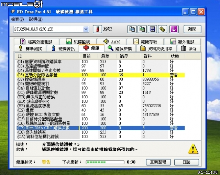Switch to 硬碟資訊 tab
The image size is (220, 175).
pyautogui.click(x=63, y=48)
